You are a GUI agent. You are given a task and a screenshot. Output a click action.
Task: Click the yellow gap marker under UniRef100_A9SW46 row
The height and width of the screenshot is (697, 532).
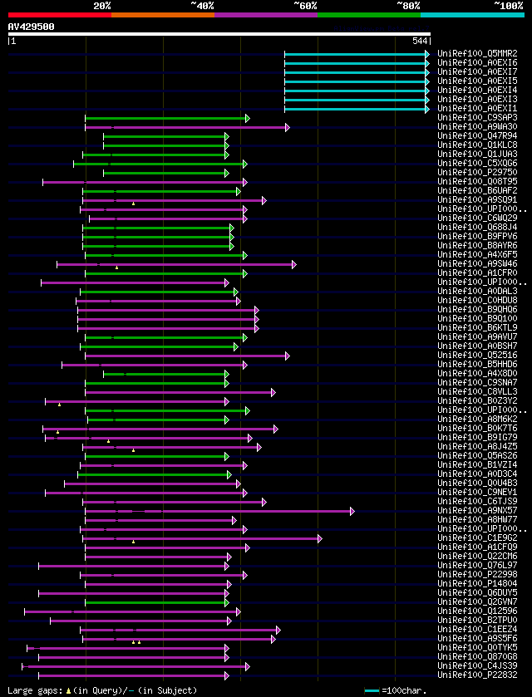tap(116, 268)
